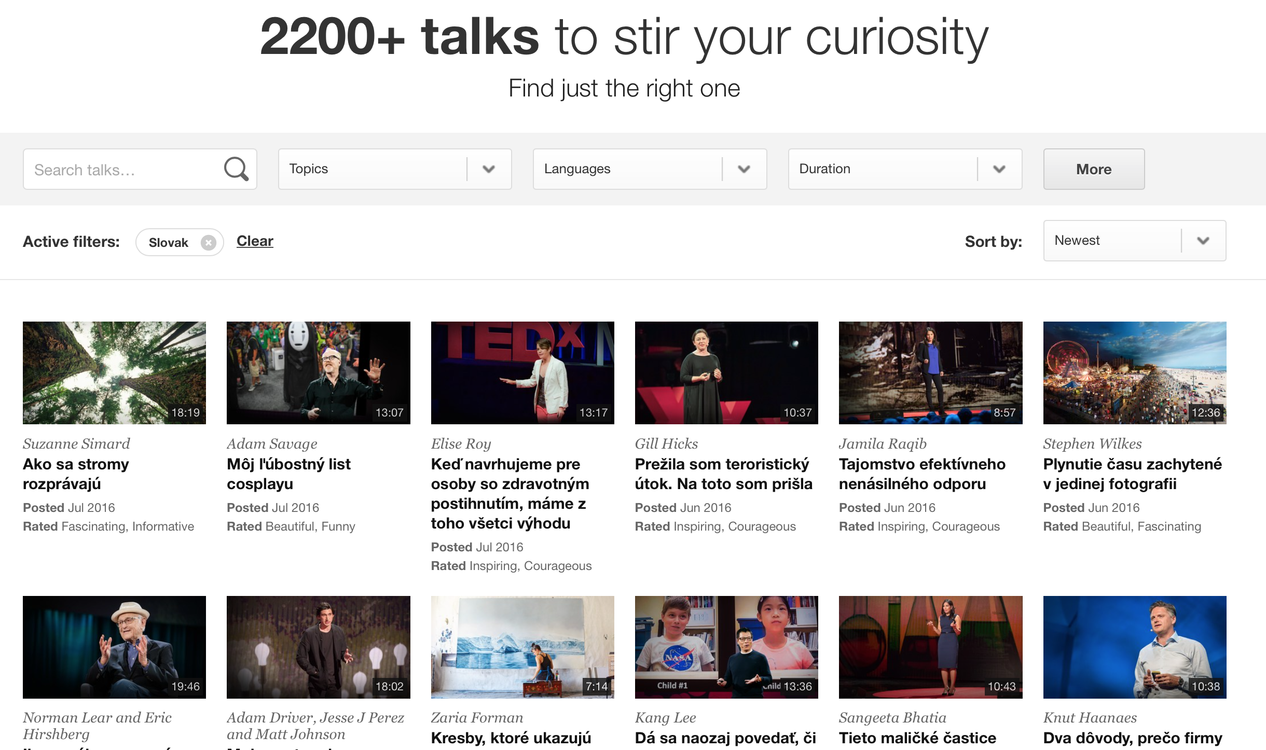
Task: Click the search magnifier icon
Action: [x=236, y=169]
